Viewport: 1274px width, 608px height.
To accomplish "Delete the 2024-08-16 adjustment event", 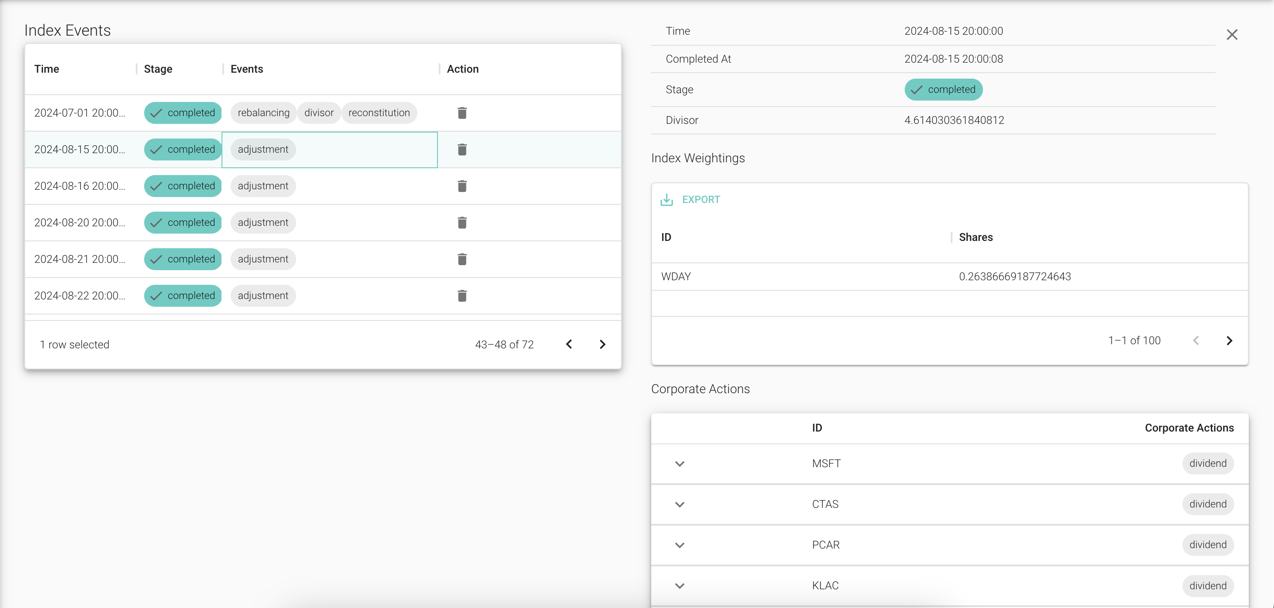I will pos(462,186).
